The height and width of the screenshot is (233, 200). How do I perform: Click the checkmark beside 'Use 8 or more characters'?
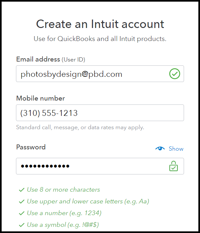click(22, 190)
